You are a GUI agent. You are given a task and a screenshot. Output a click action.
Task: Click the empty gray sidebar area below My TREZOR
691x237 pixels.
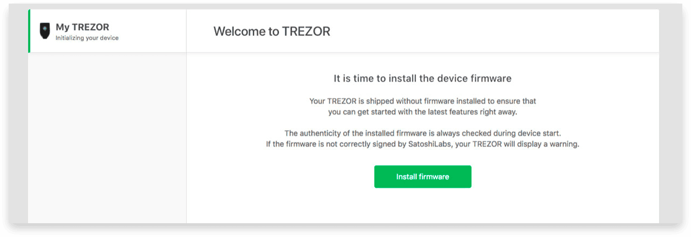click(107, 138)
